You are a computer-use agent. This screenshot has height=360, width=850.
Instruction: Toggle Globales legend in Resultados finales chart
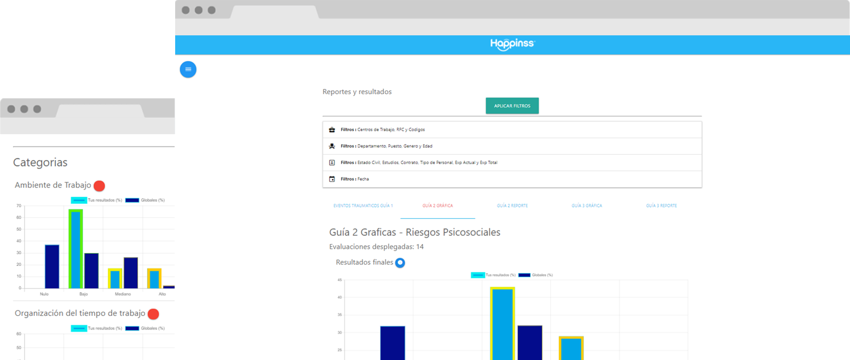click(x=536, y=275)
